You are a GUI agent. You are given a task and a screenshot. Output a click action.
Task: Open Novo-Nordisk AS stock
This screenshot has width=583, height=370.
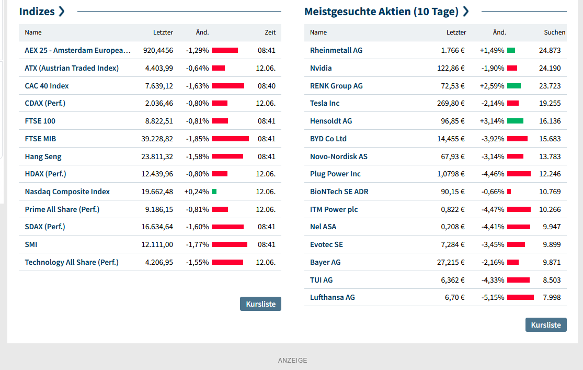(x=339, y=156)
